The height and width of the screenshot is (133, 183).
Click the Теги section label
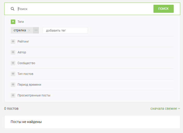21,22
